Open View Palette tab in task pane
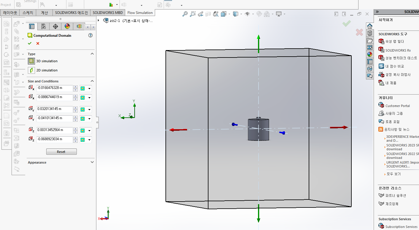This screenshot has height=230, width=419. (x=369, y=47)
